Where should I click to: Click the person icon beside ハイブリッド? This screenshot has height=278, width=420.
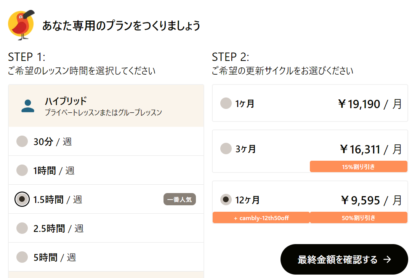[x=28, y=106]
